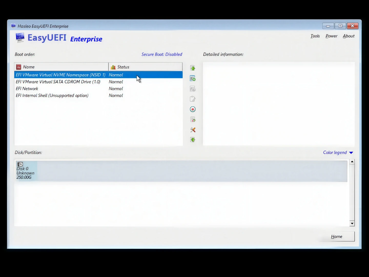This screenshot has height=277, width=369.
Task: Open the About menu
Action: pyautogui.click(x=348, y=36)
